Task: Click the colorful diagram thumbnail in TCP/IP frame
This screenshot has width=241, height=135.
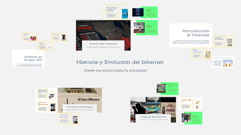Action: (x=197, y=105)
